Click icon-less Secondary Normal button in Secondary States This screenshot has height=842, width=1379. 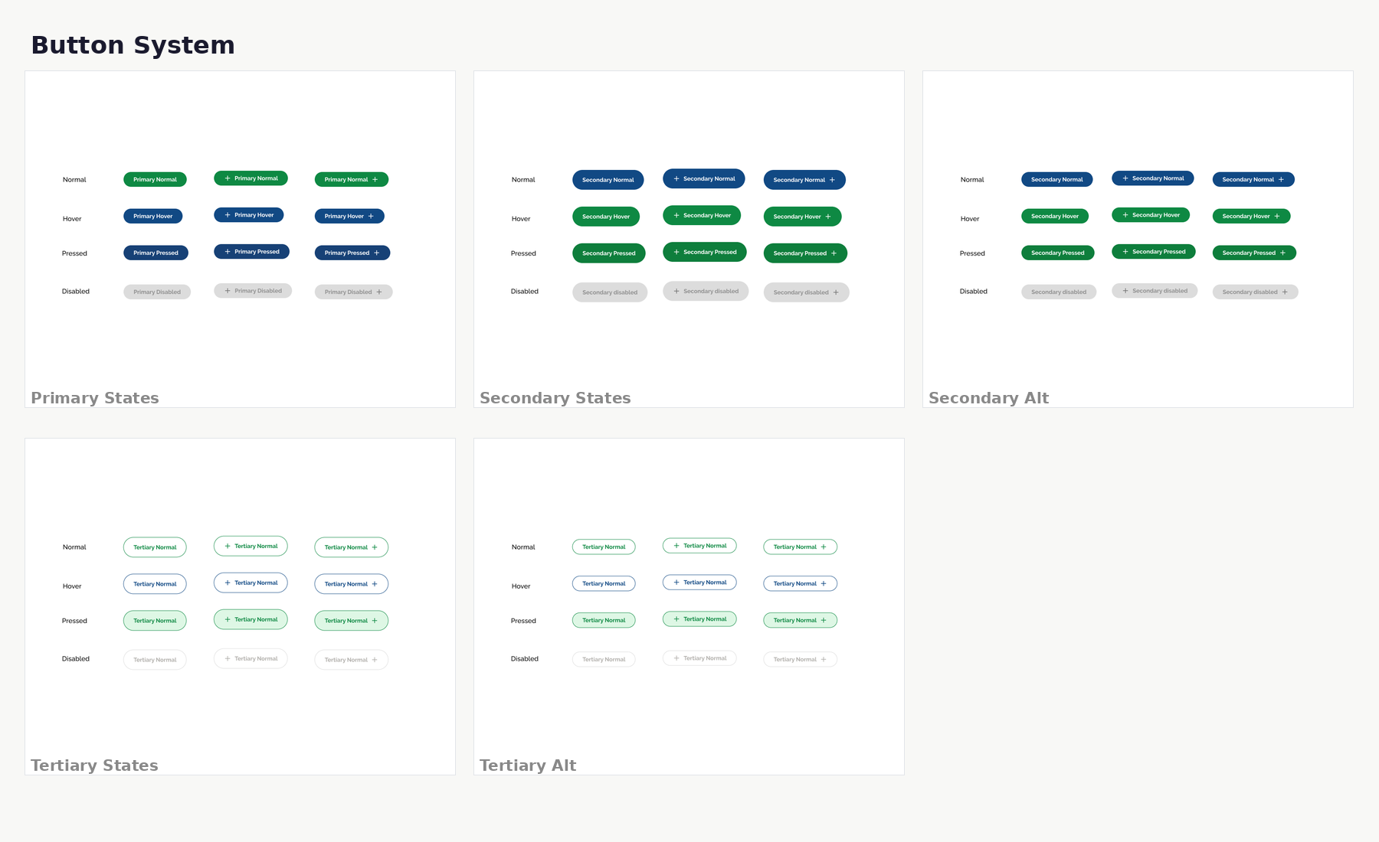pos(608,180)
